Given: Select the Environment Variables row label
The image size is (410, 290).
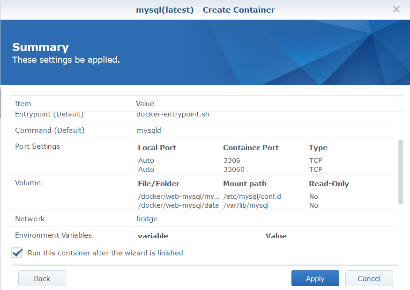Looking at the screenshot, I should (x=53, y=235).
